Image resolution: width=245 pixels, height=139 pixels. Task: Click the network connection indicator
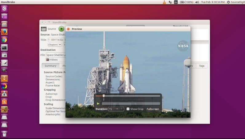coord(170,2)
